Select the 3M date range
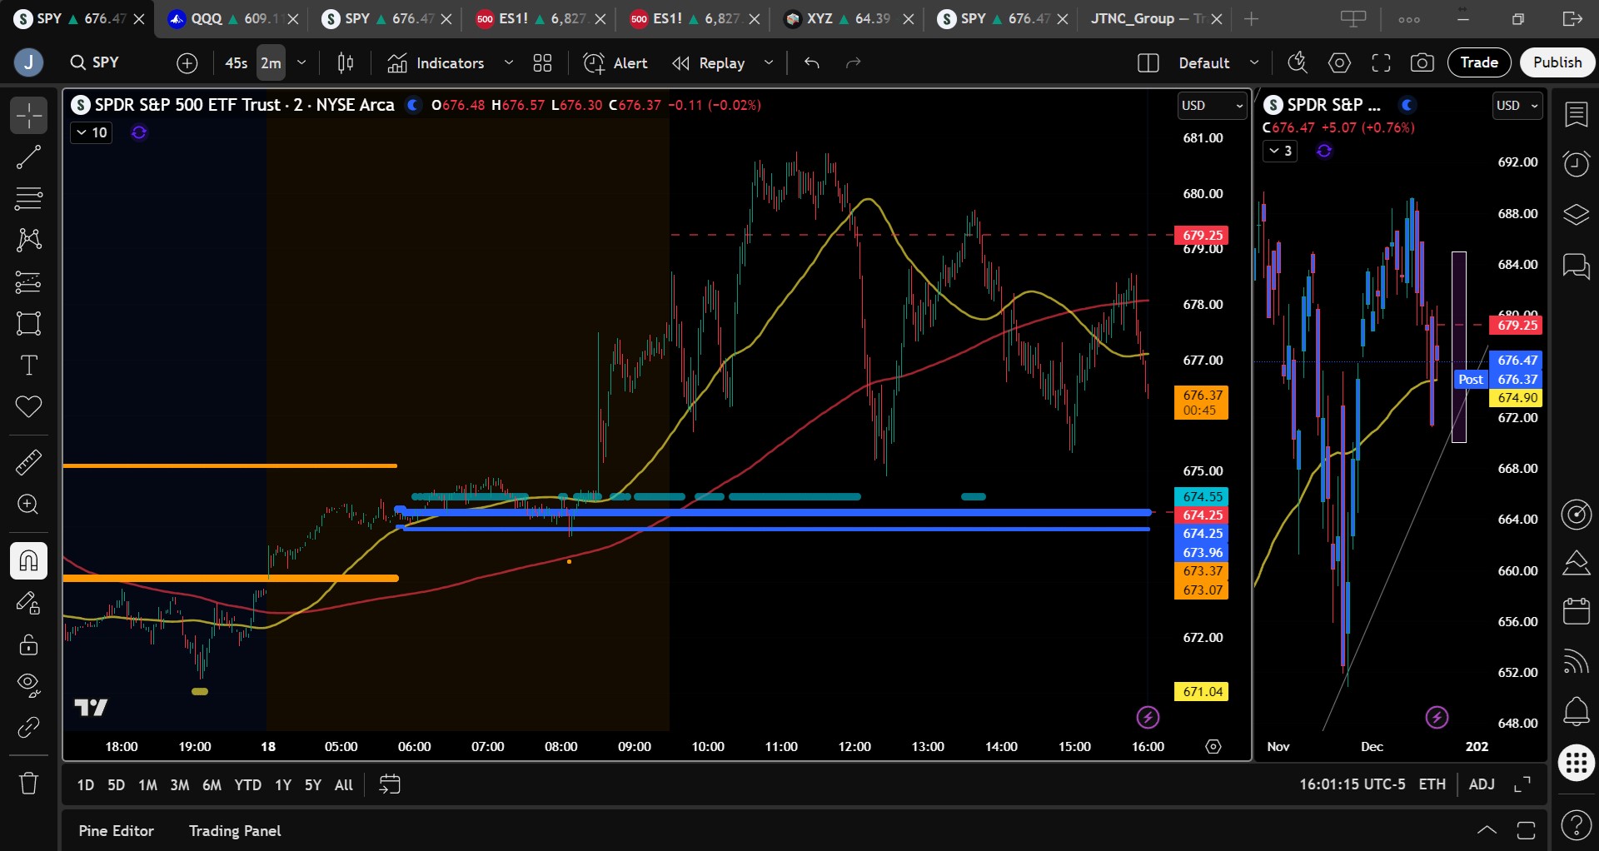The image size is (1599, 851). 180,785
